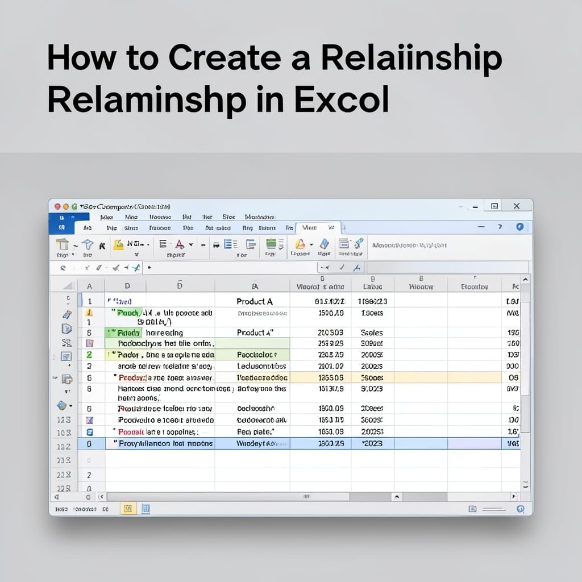Toggle the blue page view button in status bar
The height and width of the screenshot is (582, 582).
146,509
